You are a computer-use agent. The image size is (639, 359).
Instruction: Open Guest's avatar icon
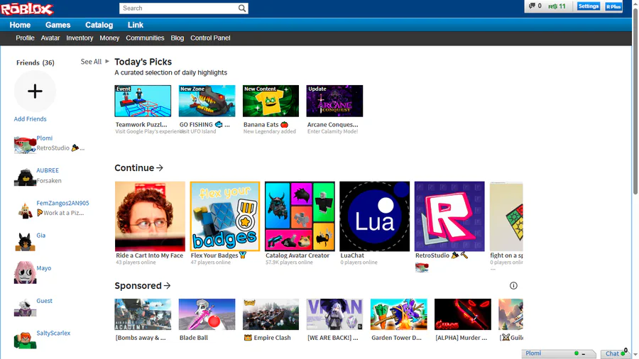pyautogui.click(x=25, y=307)
